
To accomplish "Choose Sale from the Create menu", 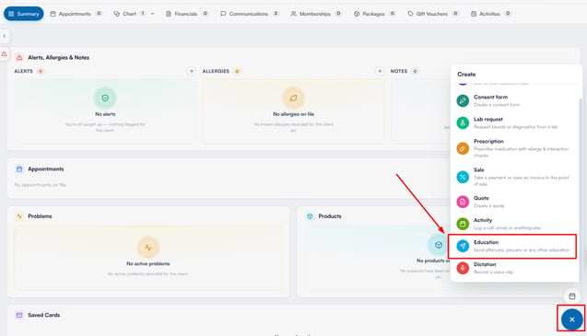I will click(x=515, y=177).
